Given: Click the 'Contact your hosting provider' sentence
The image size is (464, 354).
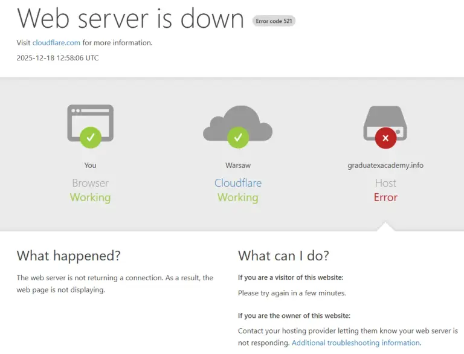Looking at the screenshot, I should click(348, 337).
